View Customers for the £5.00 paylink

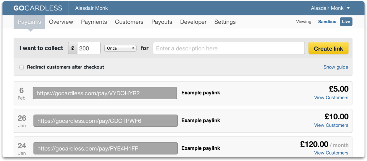click(x=331, y=97)
